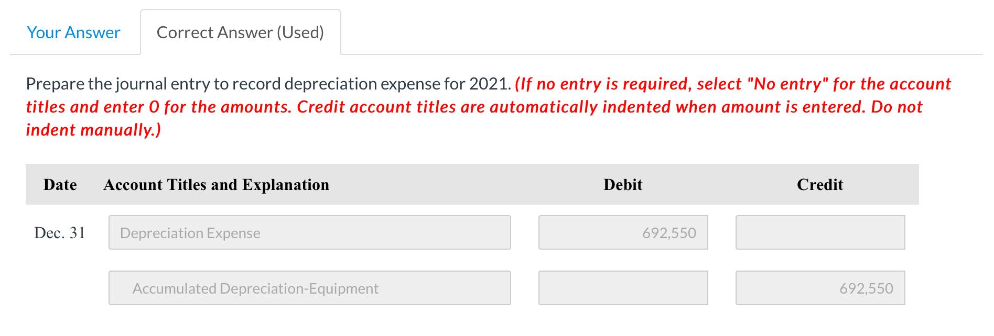
Task: Click the Account Titles and Explanation header
Action: coord(216,184)
